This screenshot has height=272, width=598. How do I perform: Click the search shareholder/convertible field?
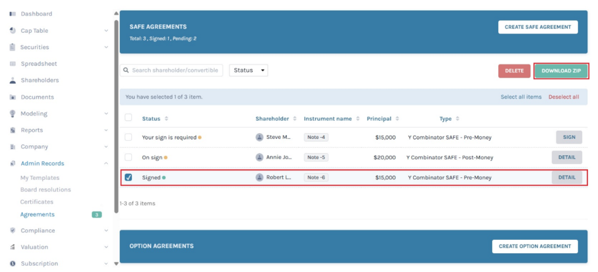coord(172,70)
